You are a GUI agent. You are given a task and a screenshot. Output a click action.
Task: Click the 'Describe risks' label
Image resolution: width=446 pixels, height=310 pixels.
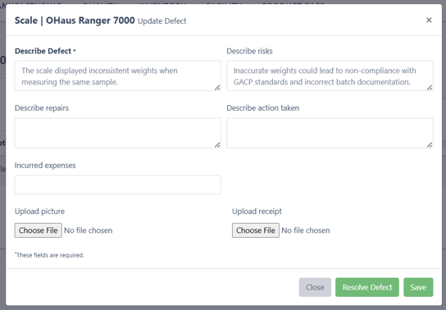click(249, 51)
